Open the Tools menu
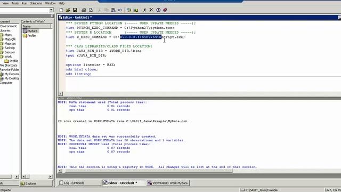 point(15,3)
